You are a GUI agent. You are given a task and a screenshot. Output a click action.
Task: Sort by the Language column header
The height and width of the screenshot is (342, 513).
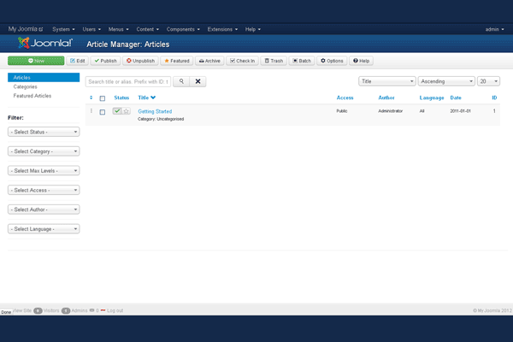(x=432, y=97)
